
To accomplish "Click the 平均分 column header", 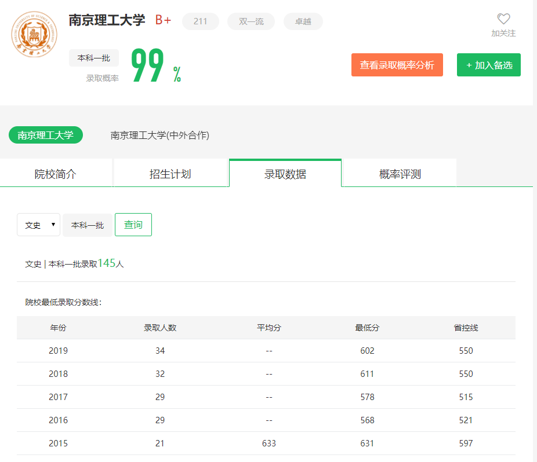I will pyautogui.click(x=269, y=328).
